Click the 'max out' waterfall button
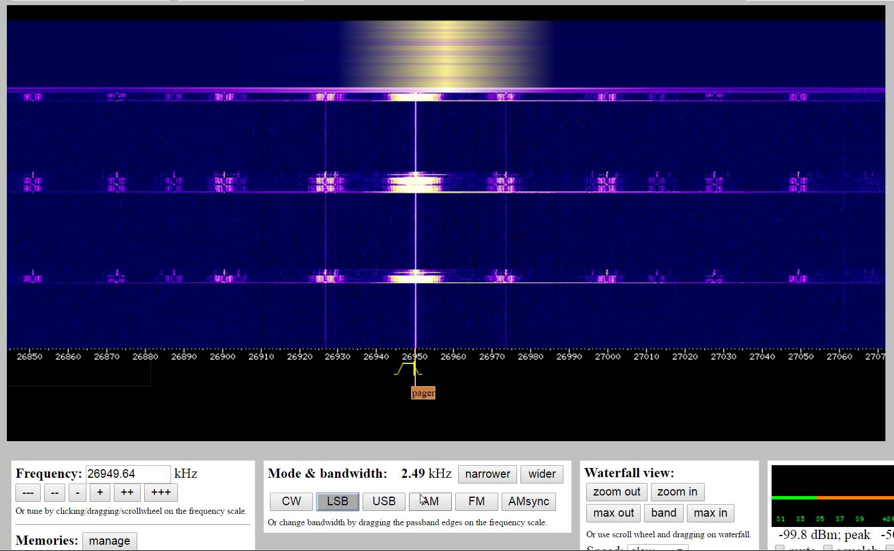The image size is (894, 551). coord(613,513)
